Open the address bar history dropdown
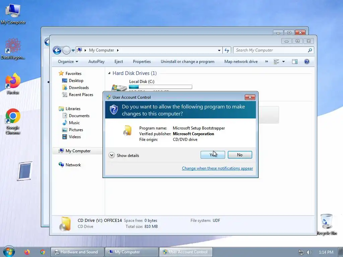 pyautogui.click(x=219, y=51)
